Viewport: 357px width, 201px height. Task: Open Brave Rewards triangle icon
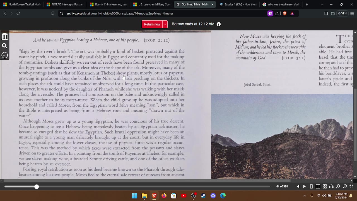pos(292,13)
